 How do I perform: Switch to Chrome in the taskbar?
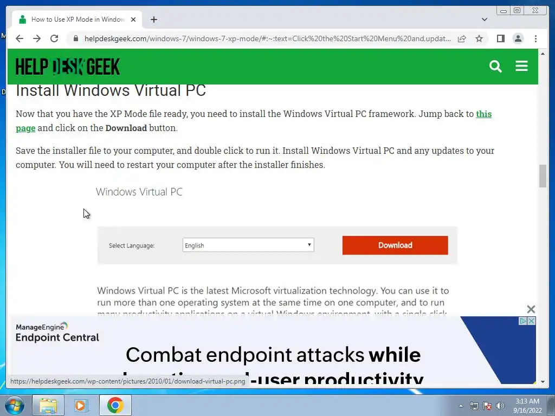coord(115,405)
